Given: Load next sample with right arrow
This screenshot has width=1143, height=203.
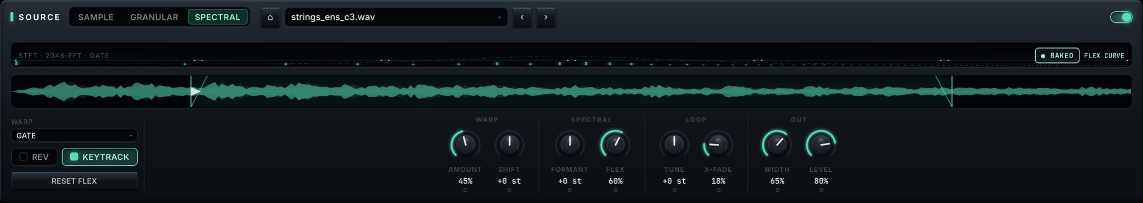Looking at the screenshot, I should [x=546, y=17].
